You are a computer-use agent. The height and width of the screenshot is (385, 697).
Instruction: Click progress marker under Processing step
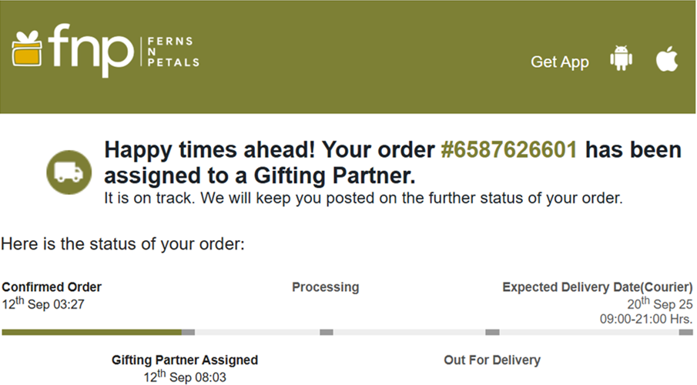(x=327, y=332)
